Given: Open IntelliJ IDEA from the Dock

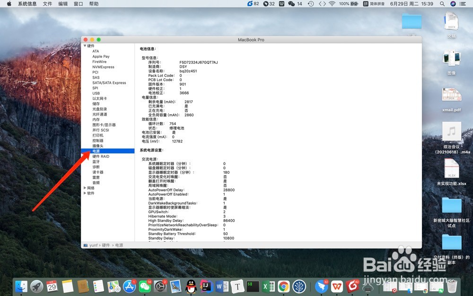Looking at the screenshot, I should [206, 286].
